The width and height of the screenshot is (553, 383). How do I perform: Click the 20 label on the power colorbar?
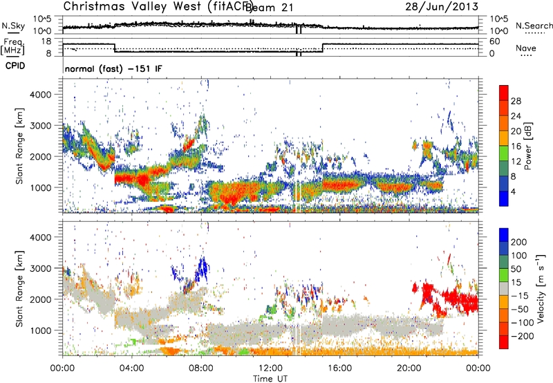point(516,131)
